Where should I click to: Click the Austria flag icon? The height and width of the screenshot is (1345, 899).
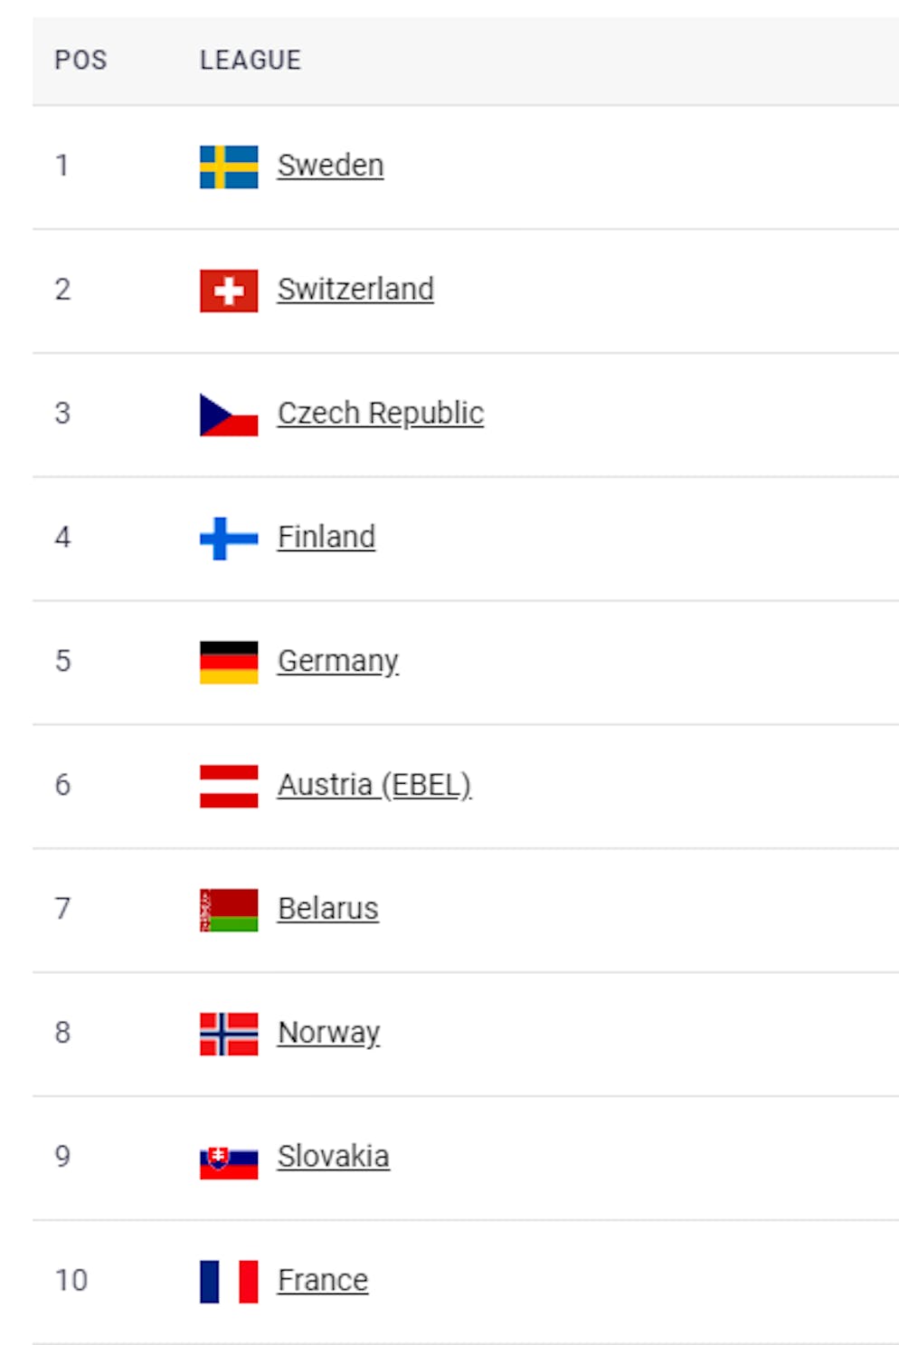229,786
